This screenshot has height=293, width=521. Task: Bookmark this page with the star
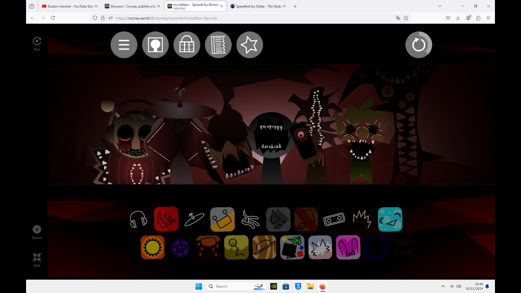click(x=406, y=18)
